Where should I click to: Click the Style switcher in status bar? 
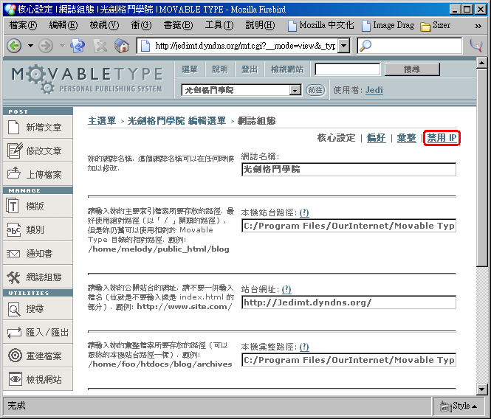459,406
